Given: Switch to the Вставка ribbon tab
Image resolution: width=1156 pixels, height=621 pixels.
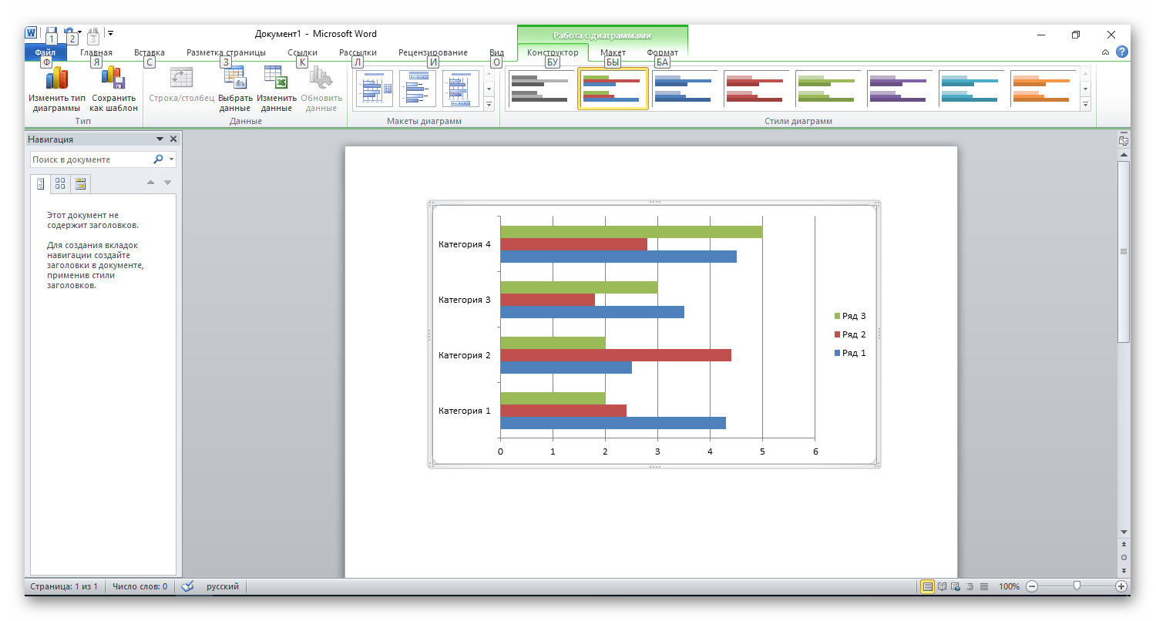Looking at the screenshot, I should click(x=150, y=52).
